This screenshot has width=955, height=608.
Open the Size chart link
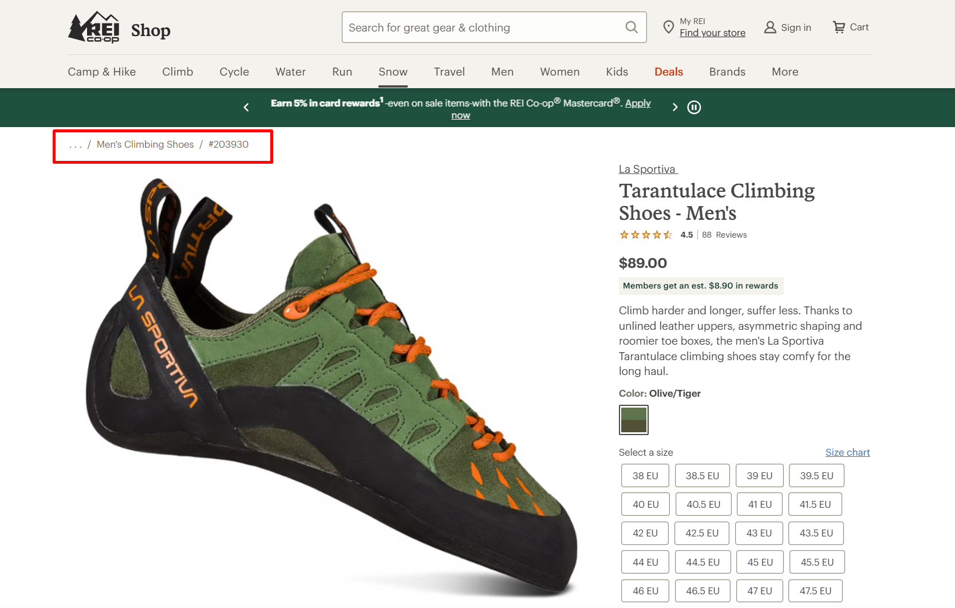pos(847,452)
